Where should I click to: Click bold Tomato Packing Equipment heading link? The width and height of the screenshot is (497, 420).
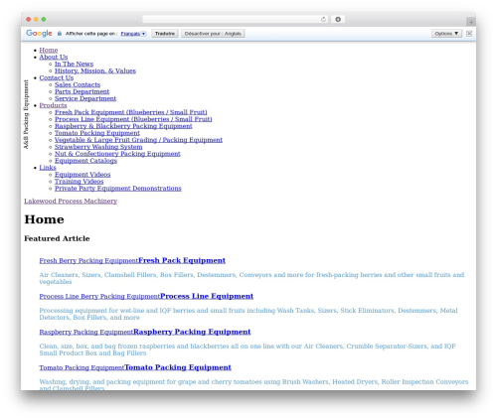point(178,367)
